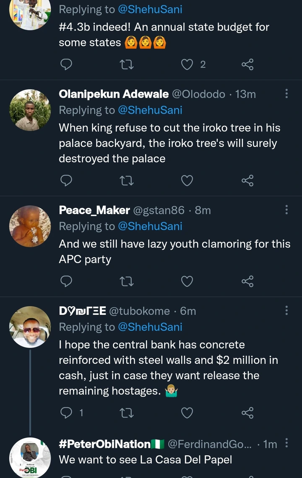Share @tubokome's central bank hostages tweet
The height and width of the screenshot is (478, 302).
click(x=247, y=413)
